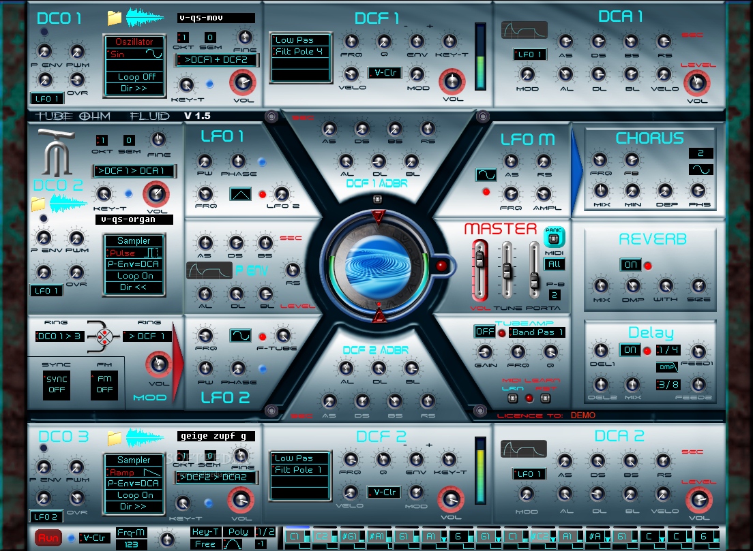Open the DCO 1 routing >DCF1 + DCF2 dropdown
Image resolution: width=753 pixels, height=551 pixels.
[217, 60]
